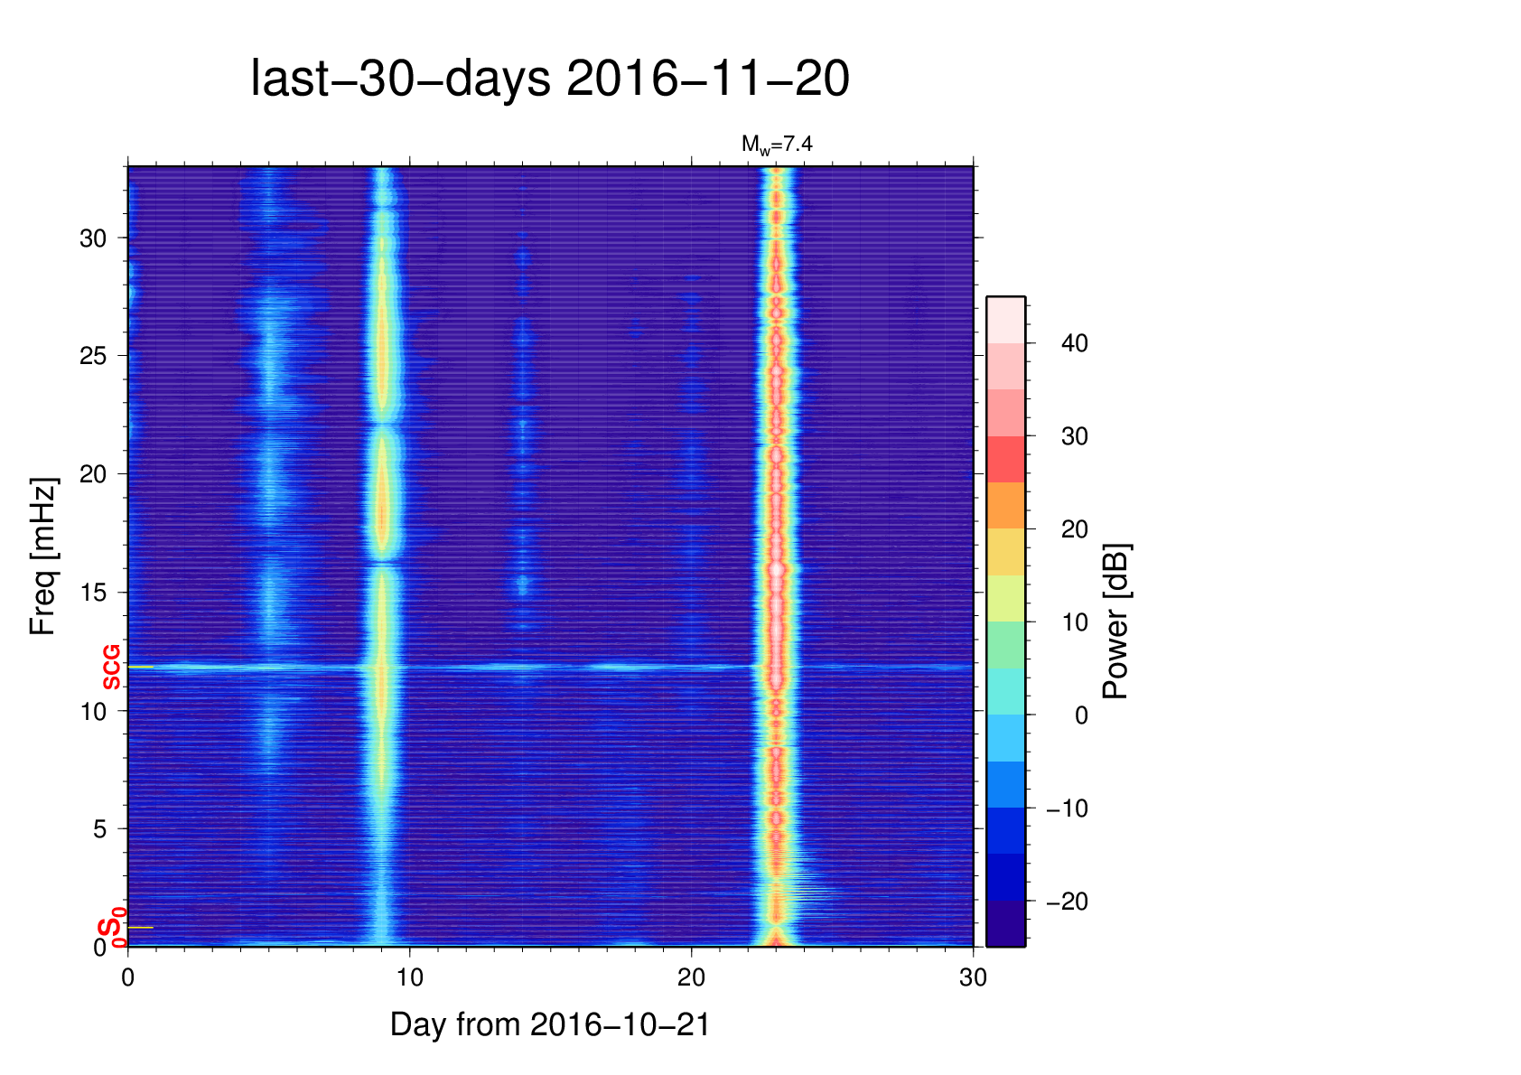Click the 5 tick label on frequency axis
Screen dimensions: 1521x1075
(99, 829)
